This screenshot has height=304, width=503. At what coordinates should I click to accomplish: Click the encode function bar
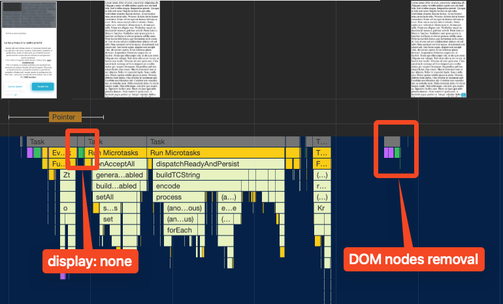pos(167,186)
